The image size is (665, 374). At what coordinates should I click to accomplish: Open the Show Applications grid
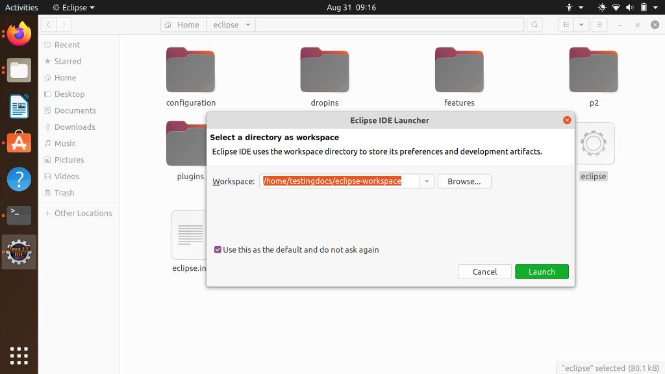pyautogui.click(x=19, y=355)
